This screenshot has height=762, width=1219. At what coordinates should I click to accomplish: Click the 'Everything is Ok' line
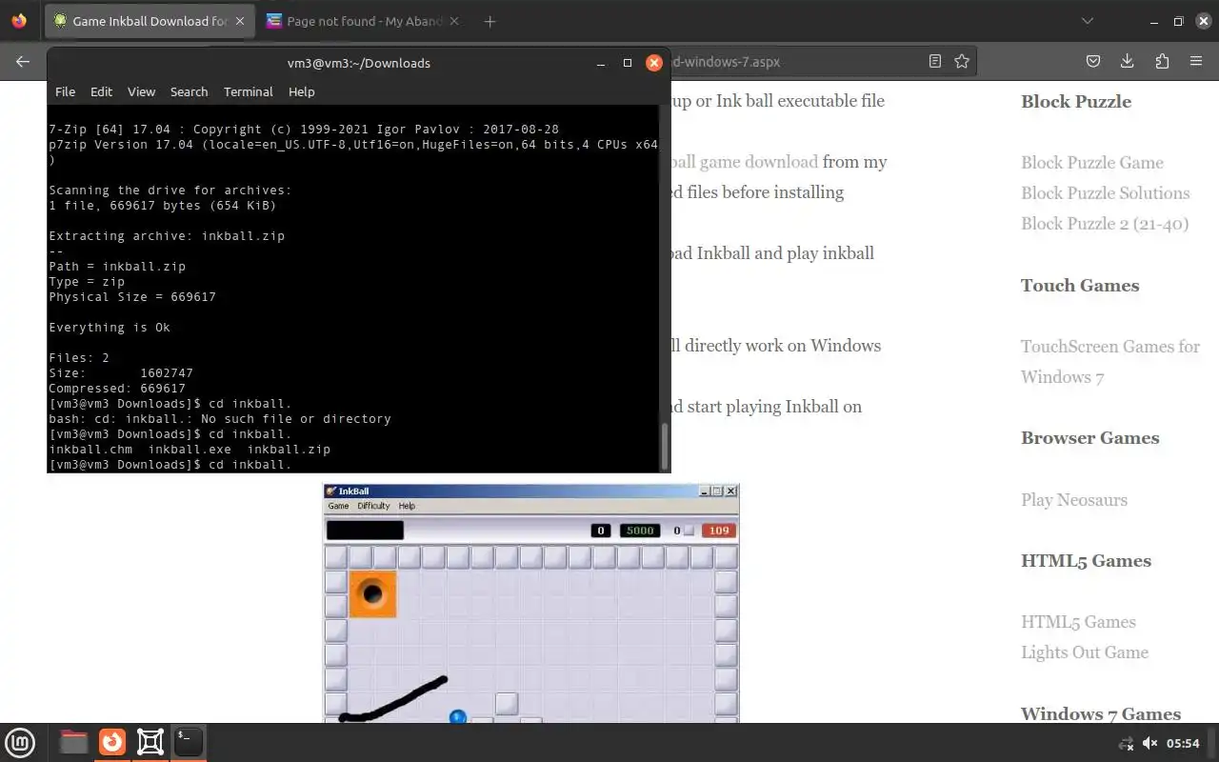pyautogui.click(x=110, y=327)
